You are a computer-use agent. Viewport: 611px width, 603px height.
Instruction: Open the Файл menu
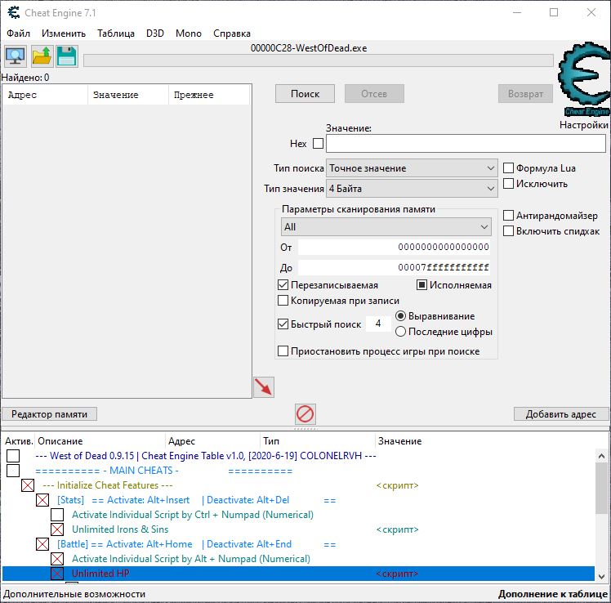tap(18, 33)
